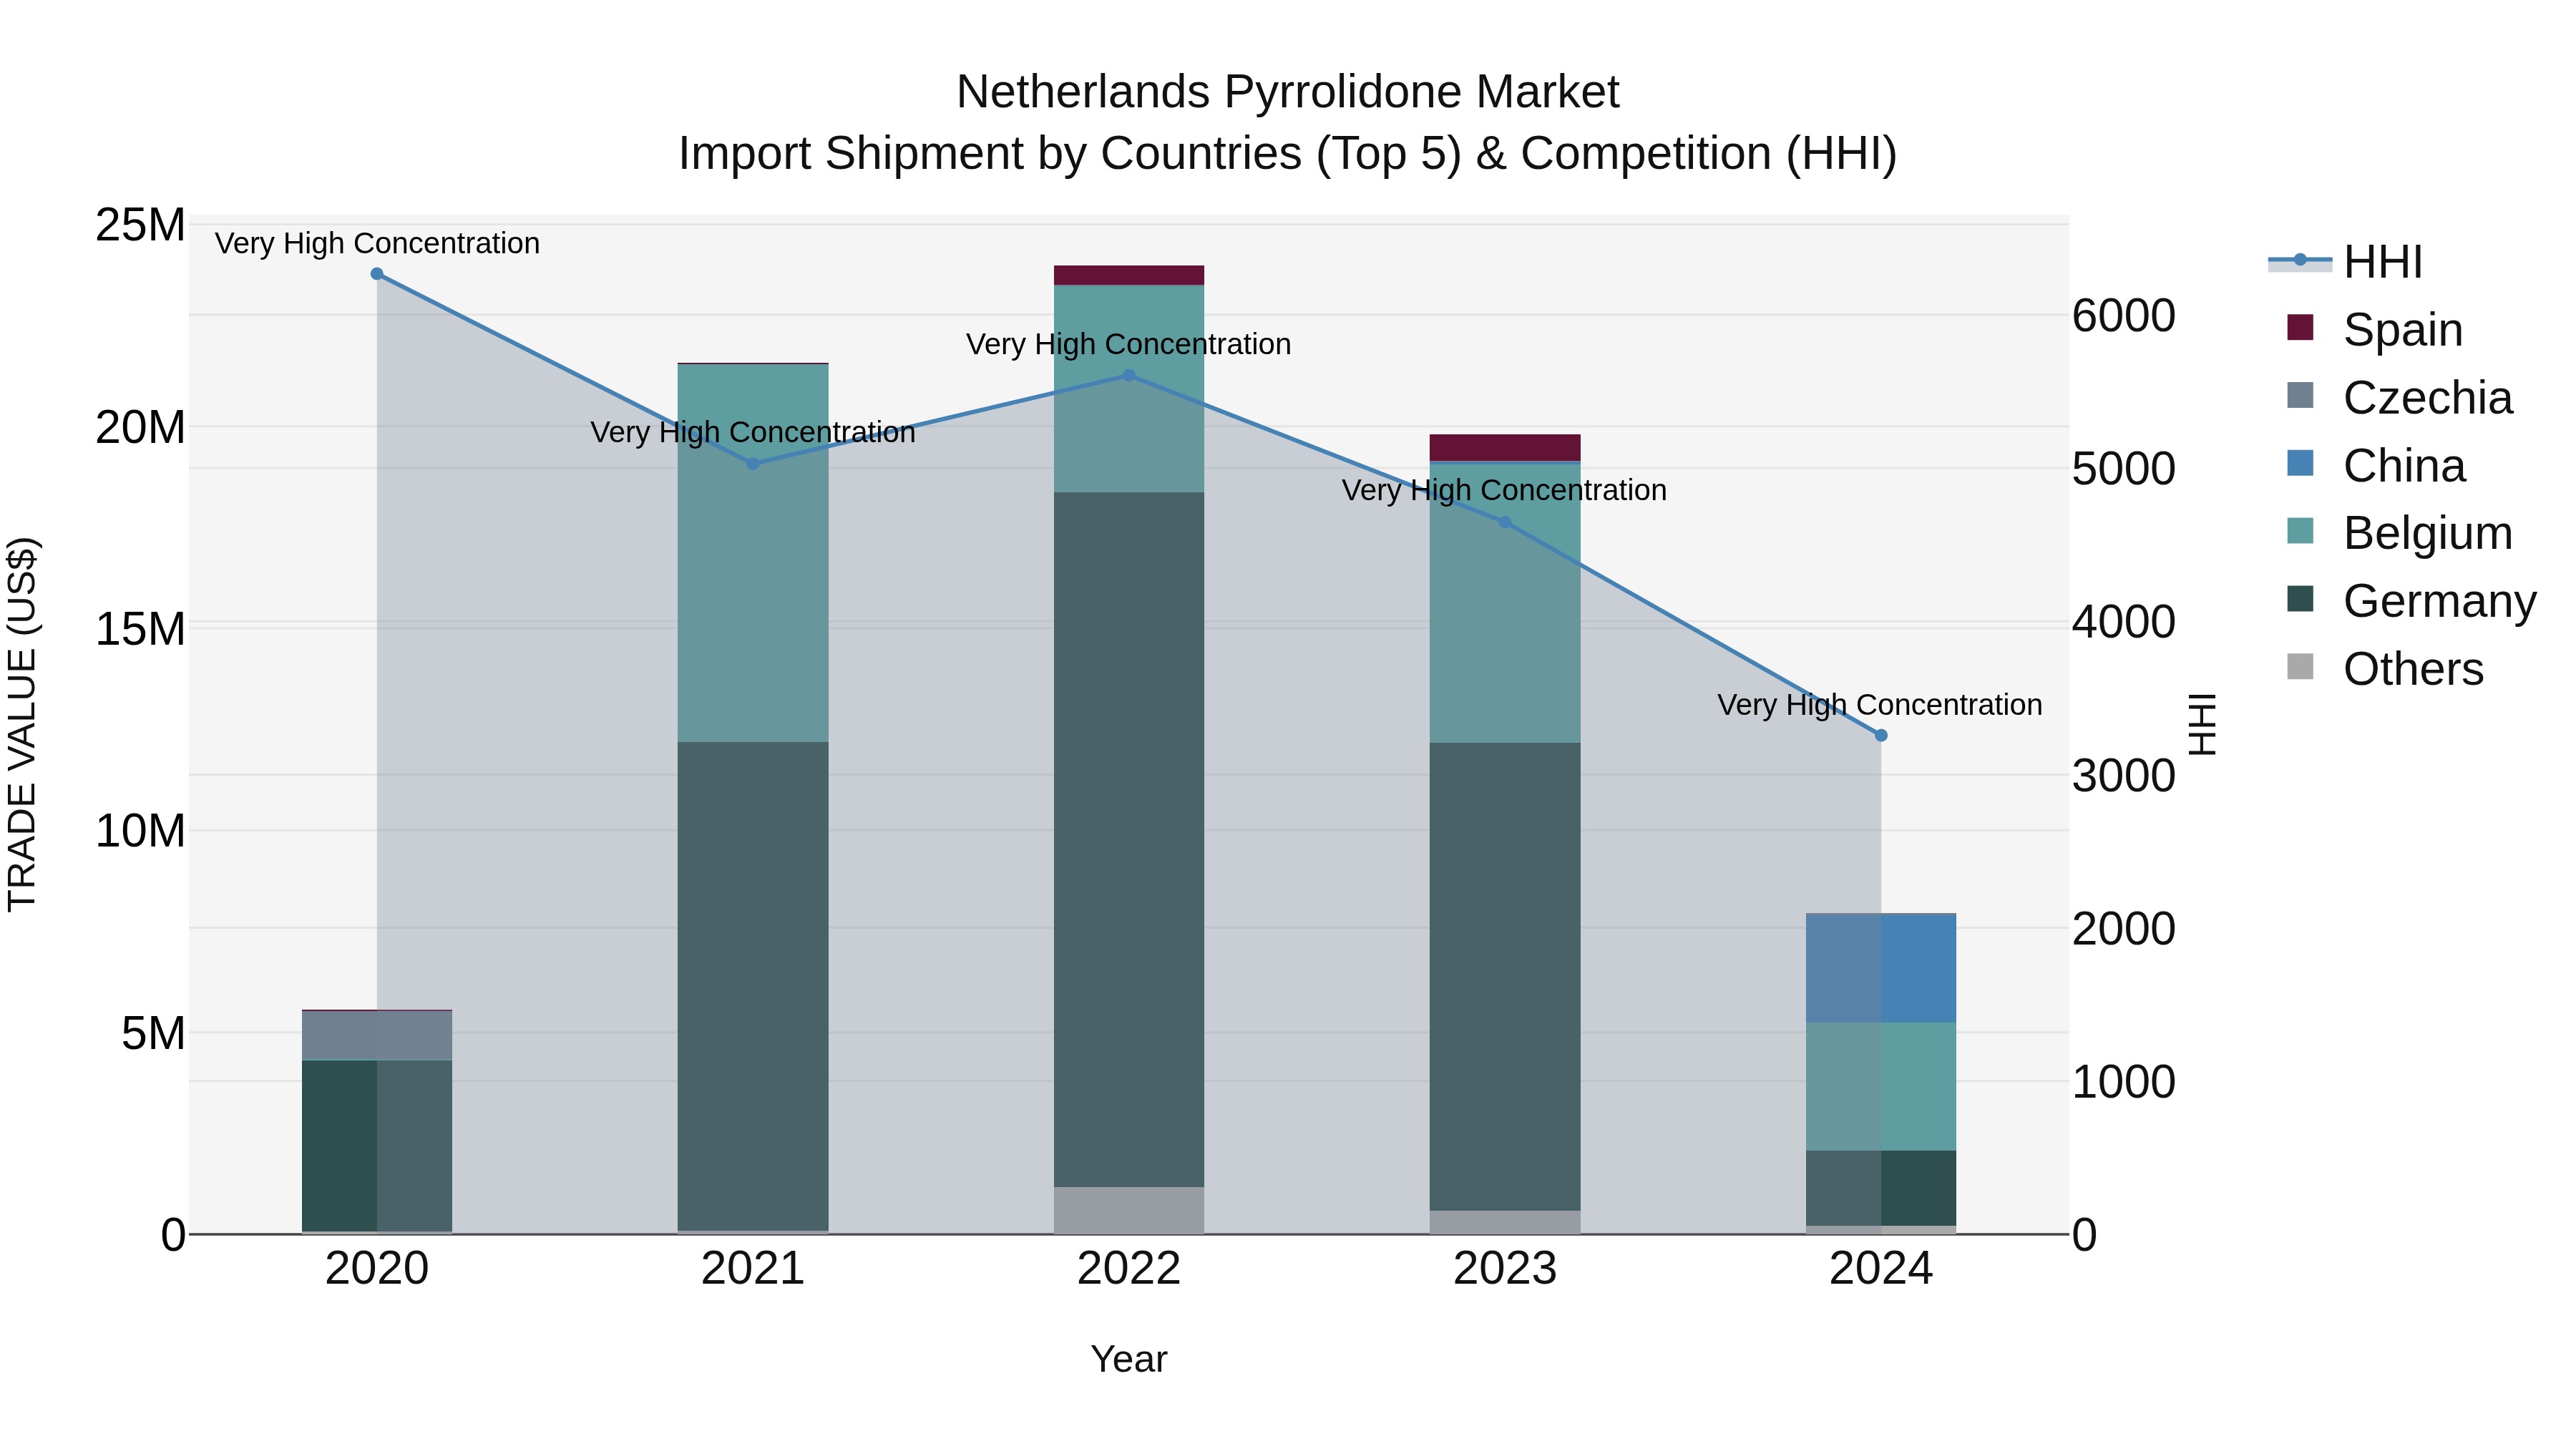Click the Spain segment of 2023 bar
Image resolution: width=2576 pixels, height=1449 pixels.
click(1505, 448)
